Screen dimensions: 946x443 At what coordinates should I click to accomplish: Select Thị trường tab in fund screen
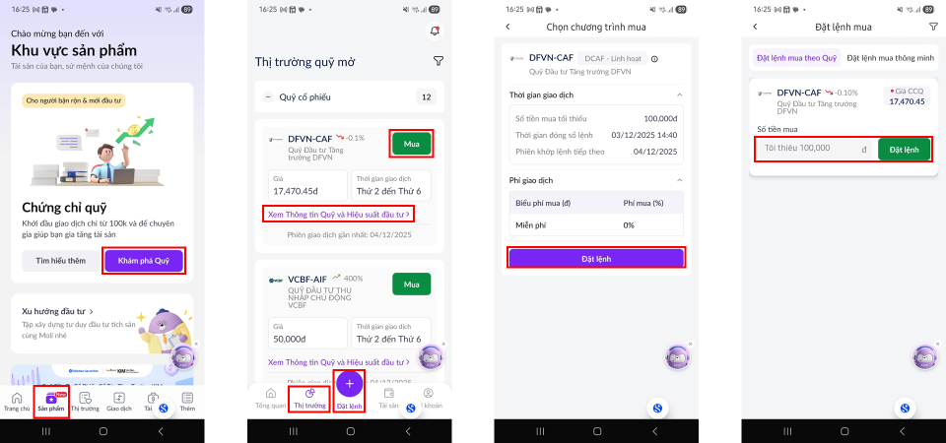click(310, 399)
